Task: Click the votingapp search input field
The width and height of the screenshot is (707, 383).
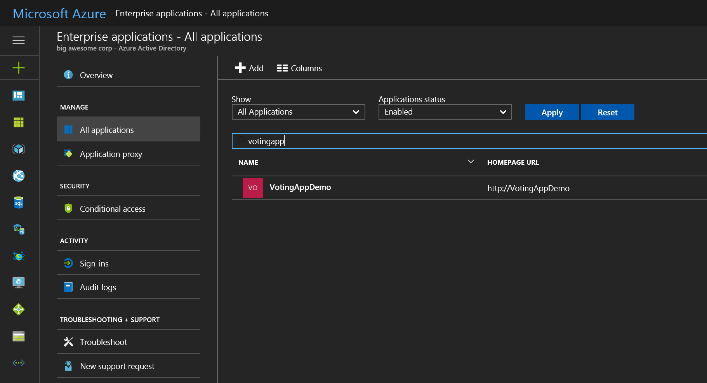Action: (x=469, y=141)
